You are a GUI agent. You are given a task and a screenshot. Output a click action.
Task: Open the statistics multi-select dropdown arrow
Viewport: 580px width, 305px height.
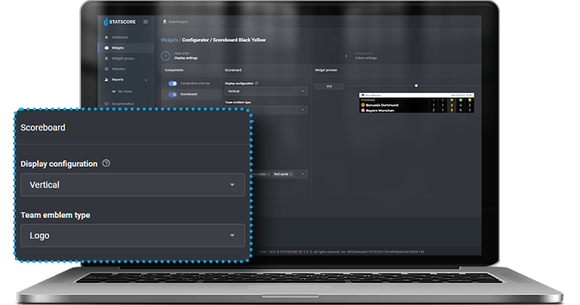(303, 174)
